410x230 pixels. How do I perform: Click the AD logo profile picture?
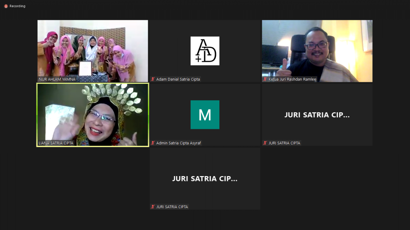(x=205, y=51)
